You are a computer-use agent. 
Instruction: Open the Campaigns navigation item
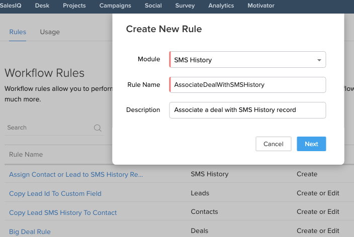115,6
